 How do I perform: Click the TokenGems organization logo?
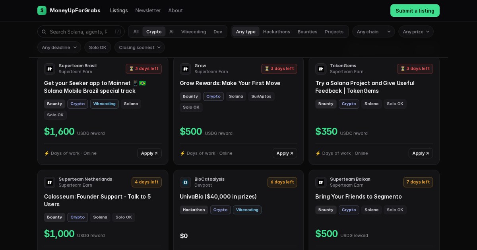coord(321,69)
